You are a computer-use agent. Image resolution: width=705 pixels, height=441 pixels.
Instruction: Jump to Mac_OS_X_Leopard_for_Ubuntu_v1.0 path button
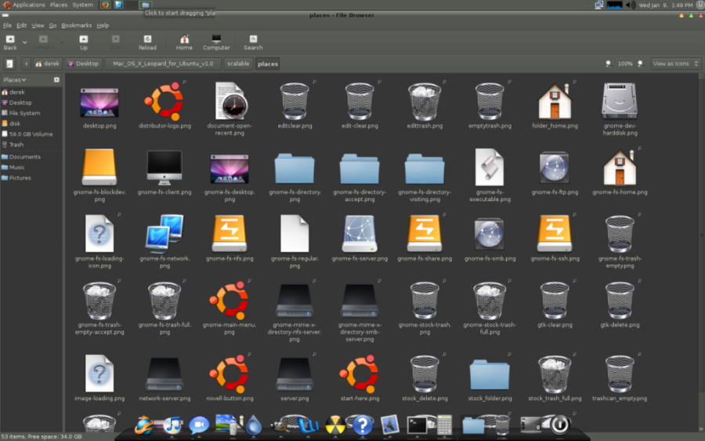(x=163, y=63)
